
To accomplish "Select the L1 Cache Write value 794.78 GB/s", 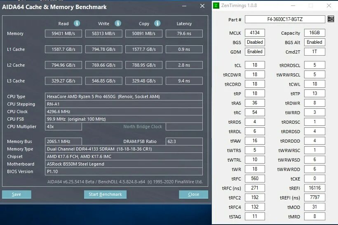I will [104, 49].
